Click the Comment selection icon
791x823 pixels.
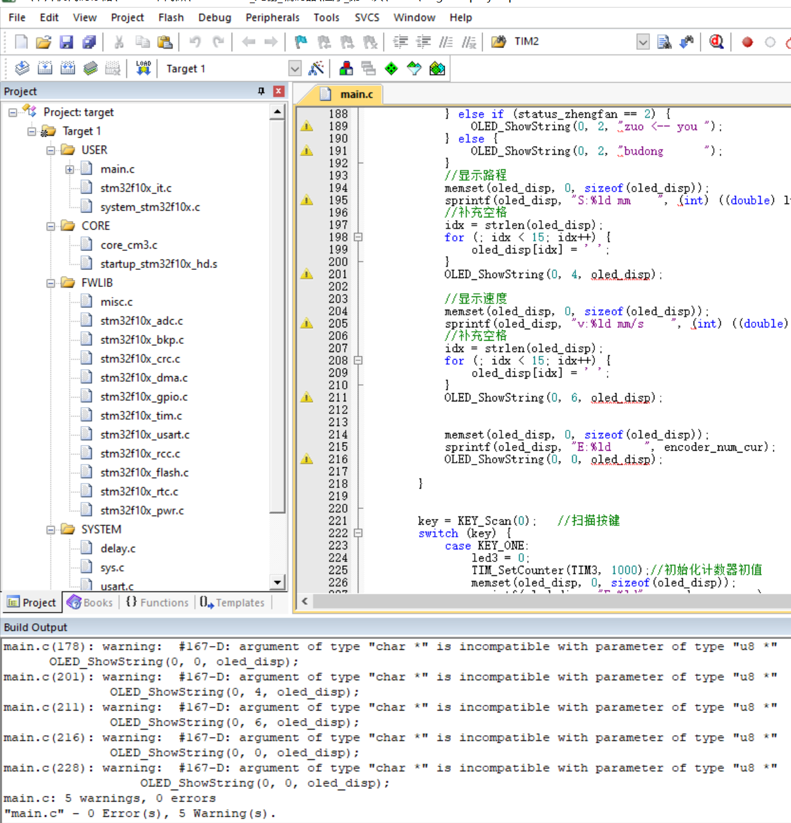point(446,42)
